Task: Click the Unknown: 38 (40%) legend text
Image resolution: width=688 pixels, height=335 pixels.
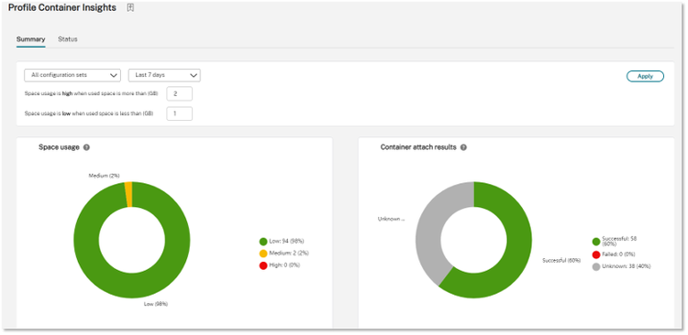Action: click(x=627, y=266)
